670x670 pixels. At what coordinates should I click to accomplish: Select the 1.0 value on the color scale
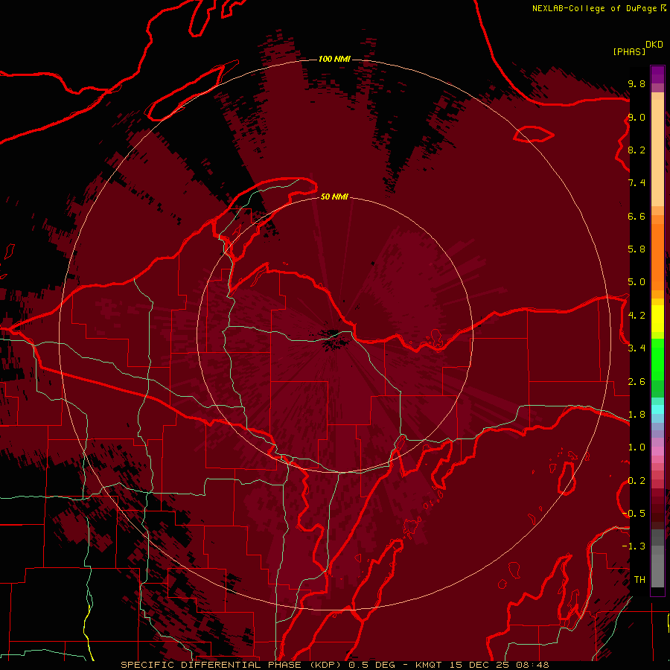(x=636, y=447)
